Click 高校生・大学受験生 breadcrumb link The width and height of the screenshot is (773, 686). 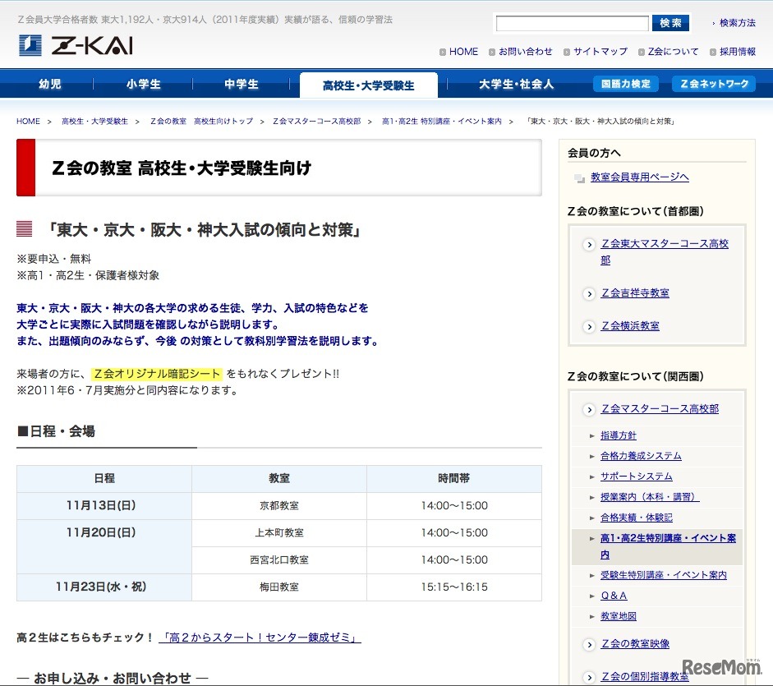(x=94, y=122)
